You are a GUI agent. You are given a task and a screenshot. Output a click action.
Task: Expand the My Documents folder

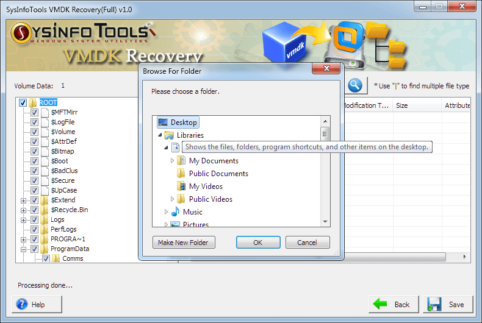(173, 161)
